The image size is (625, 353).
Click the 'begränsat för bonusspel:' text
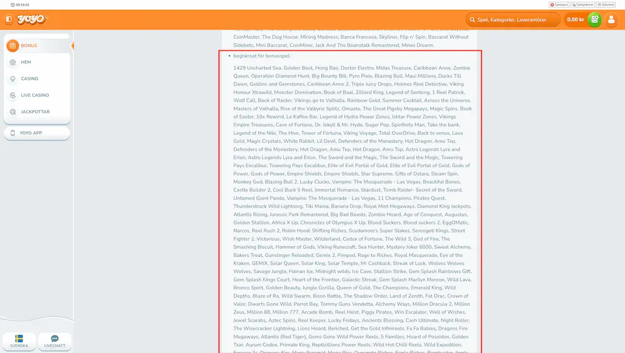[262, 56]
